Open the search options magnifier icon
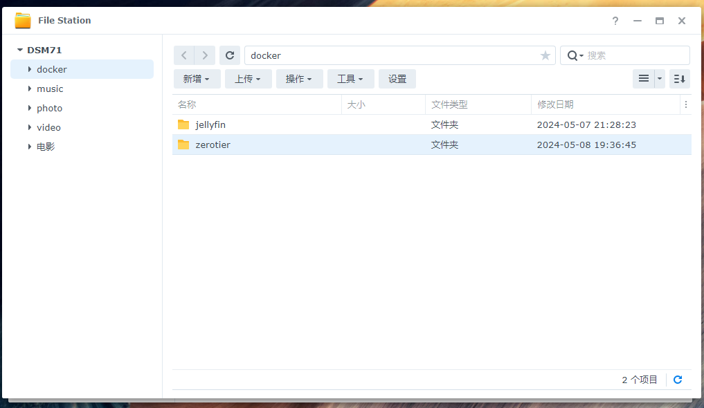Image resolution: width=704 pixels, height=408 pixels. point(574,55)
